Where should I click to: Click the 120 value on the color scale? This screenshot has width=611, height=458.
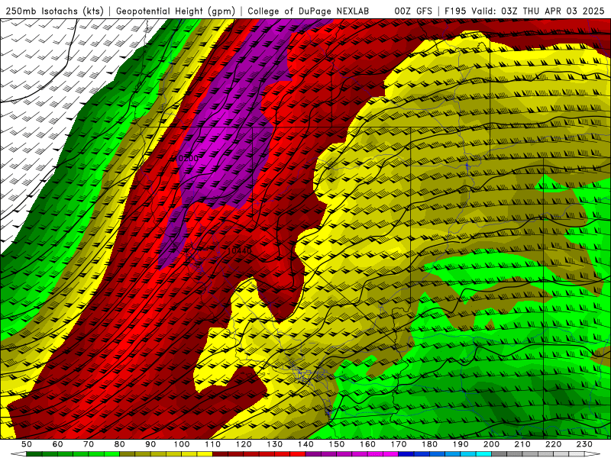[x=244, y=444]
